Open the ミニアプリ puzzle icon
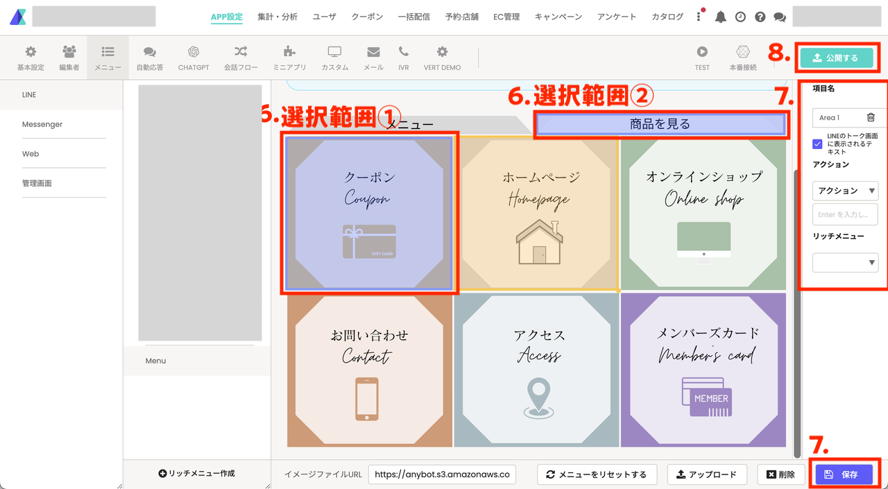The height and width of the screenshot is (489, 888). [x=289, y=52]
